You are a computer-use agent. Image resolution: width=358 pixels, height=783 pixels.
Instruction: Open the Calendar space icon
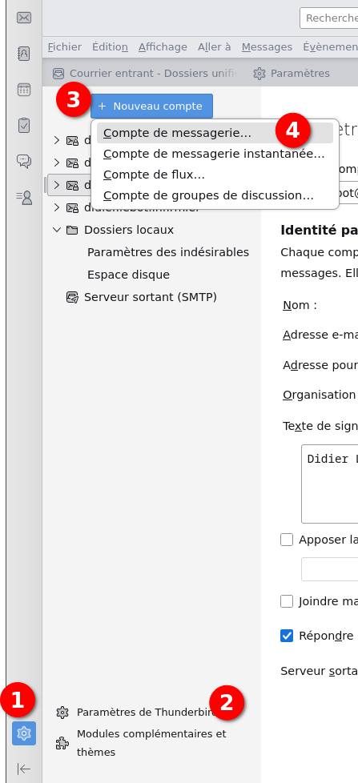[24, 90]
